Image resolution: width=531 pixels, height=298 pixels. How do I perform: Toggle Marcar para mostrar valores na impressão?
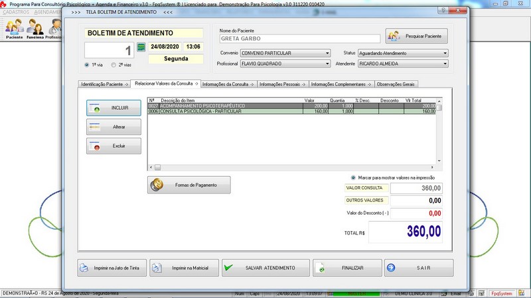(353, 177)
